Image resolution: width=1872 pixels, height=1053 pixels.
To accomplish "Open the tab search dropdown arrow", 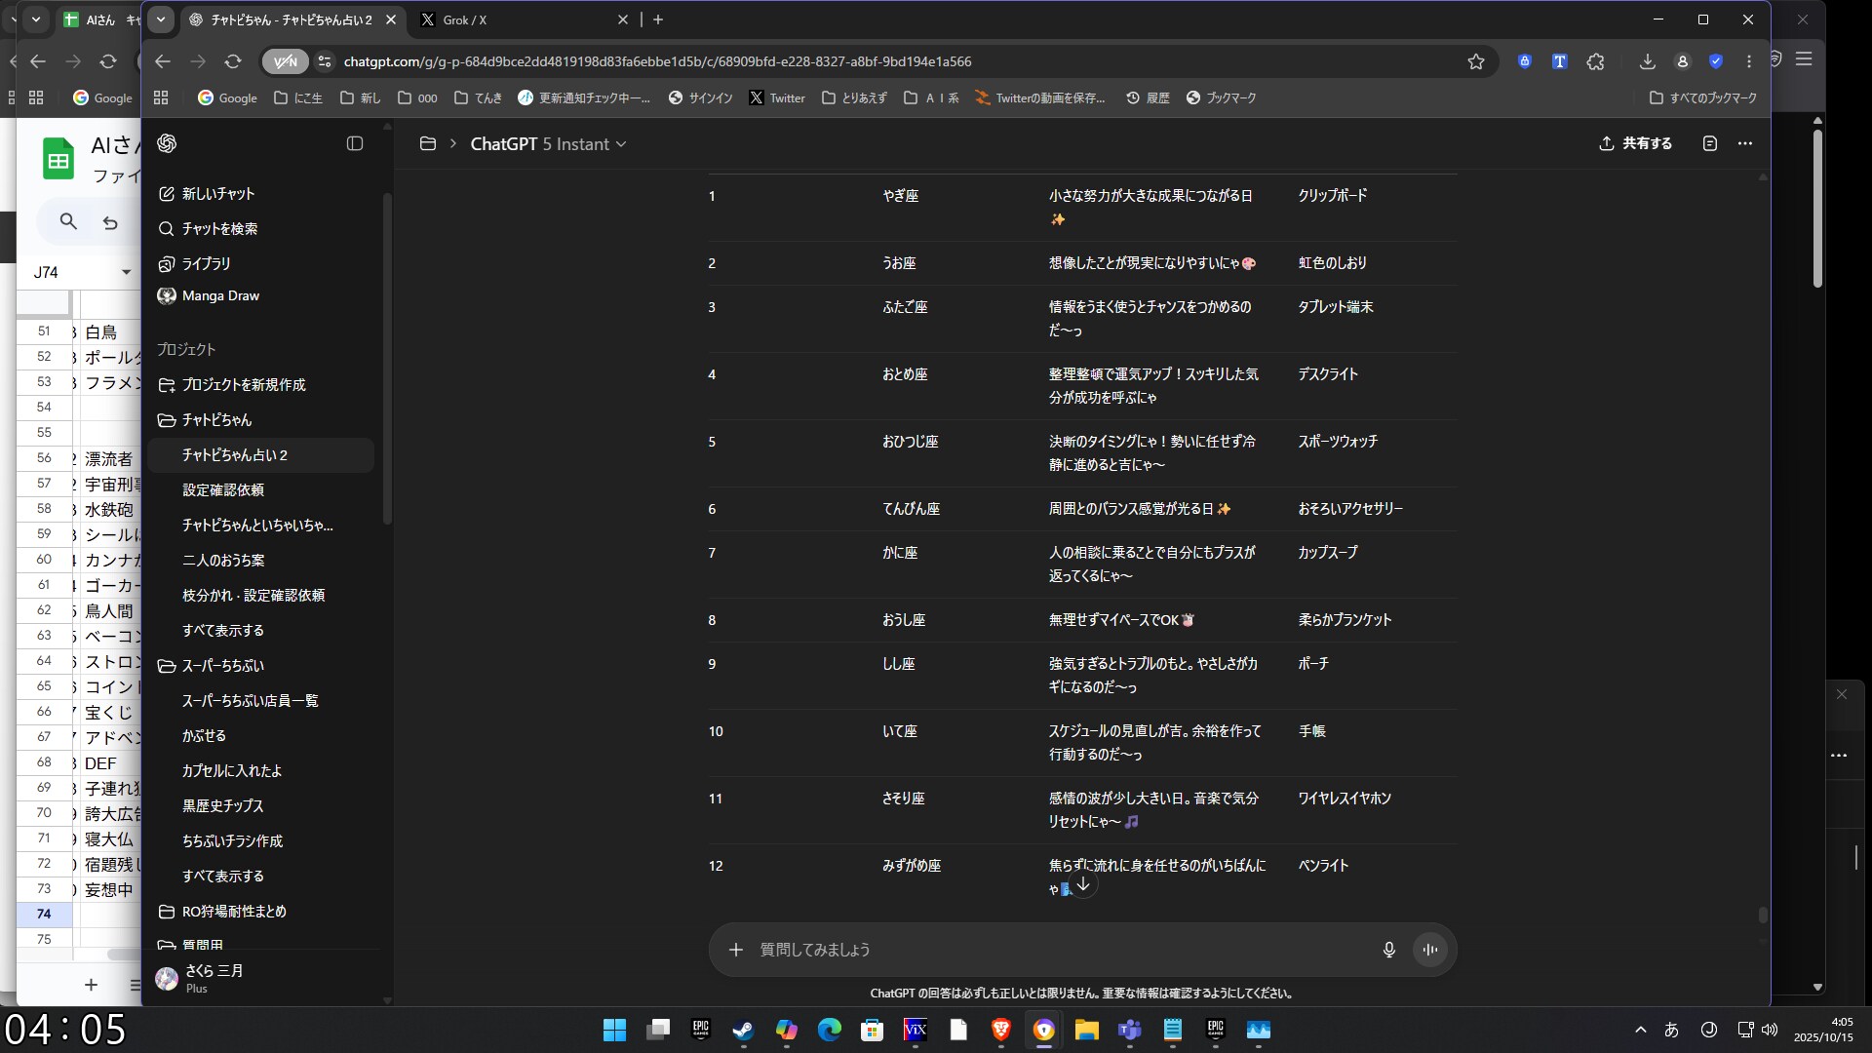I will coord(161,19).
